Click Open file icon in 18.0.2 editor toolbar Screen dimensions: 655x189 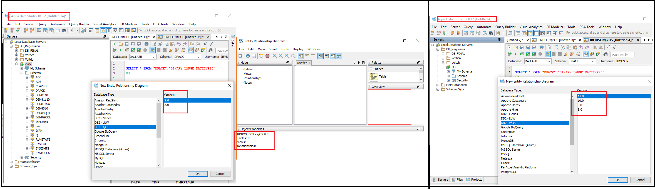coord(121,44)
